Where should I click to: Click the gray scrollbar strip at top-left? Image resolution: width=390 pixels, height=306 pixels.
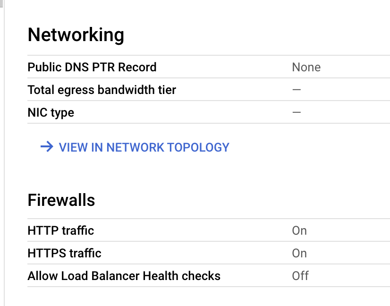point(1,4)
